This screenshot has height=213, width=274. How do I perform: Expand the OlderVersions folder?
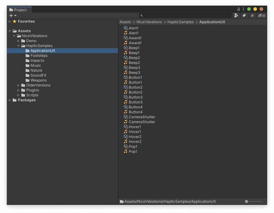(18, 85)
